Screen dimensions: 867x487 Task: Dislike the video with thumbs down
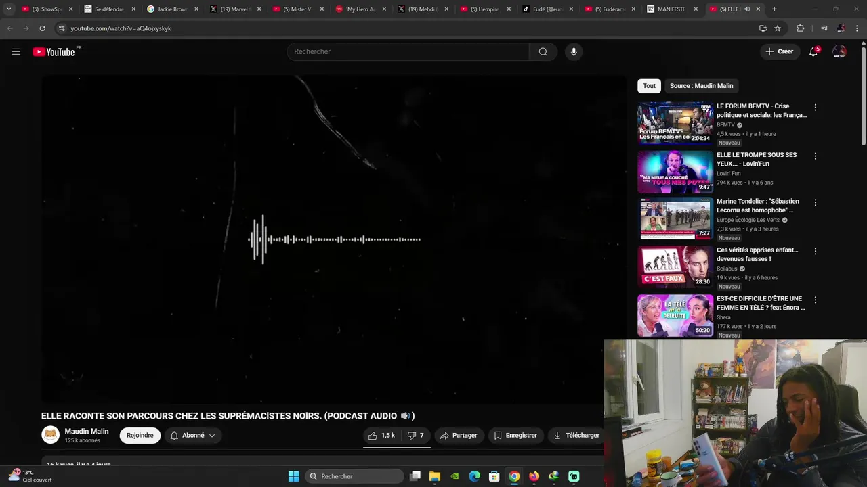pos(415,436)
